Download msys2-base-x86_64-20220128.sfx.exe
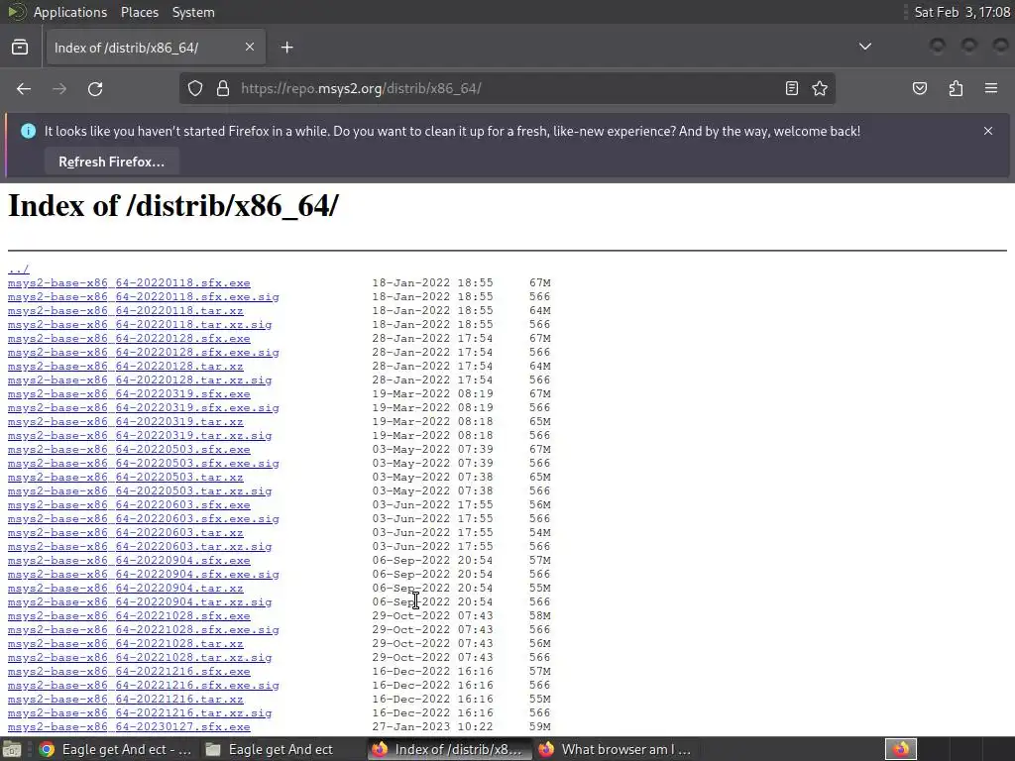This screenshot has height=761, width=1015. tap(129, 339)
